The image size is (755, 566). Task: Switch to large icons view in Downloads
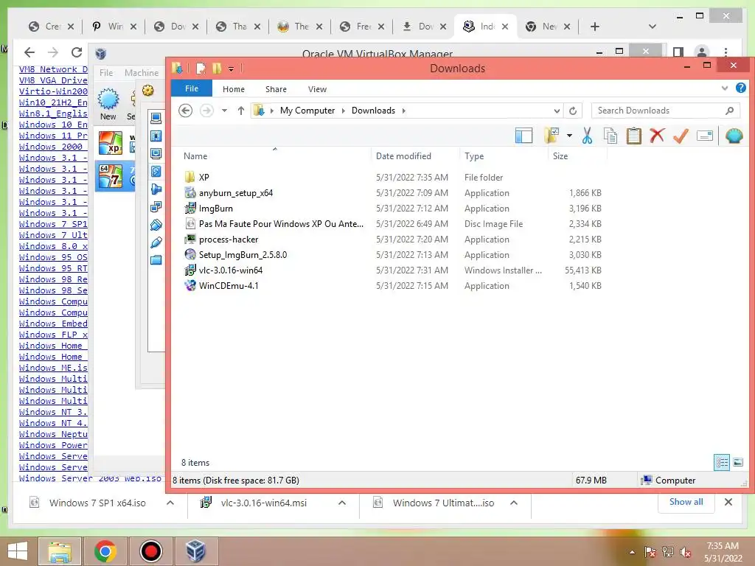737,463
